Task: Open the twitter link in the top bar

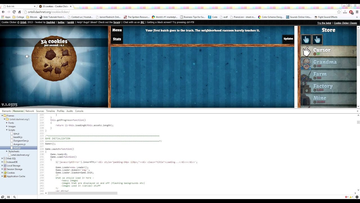Action: point(61,22)
